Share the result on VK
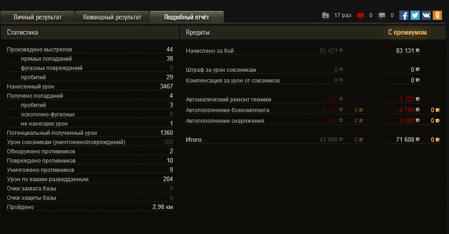 [426, 15]
